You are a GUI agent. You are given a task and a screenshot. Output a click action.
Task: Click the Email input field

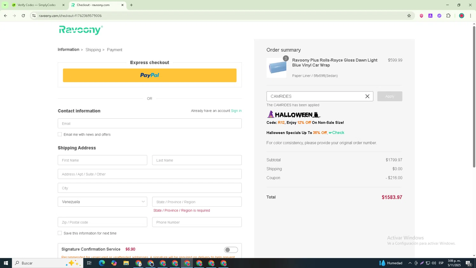pos(149,124)
